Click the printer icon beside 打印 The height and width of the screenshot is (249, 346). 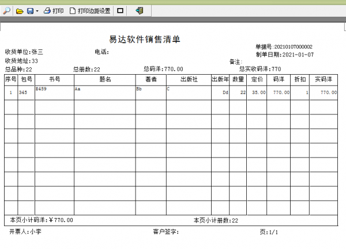tap(47, 11)
